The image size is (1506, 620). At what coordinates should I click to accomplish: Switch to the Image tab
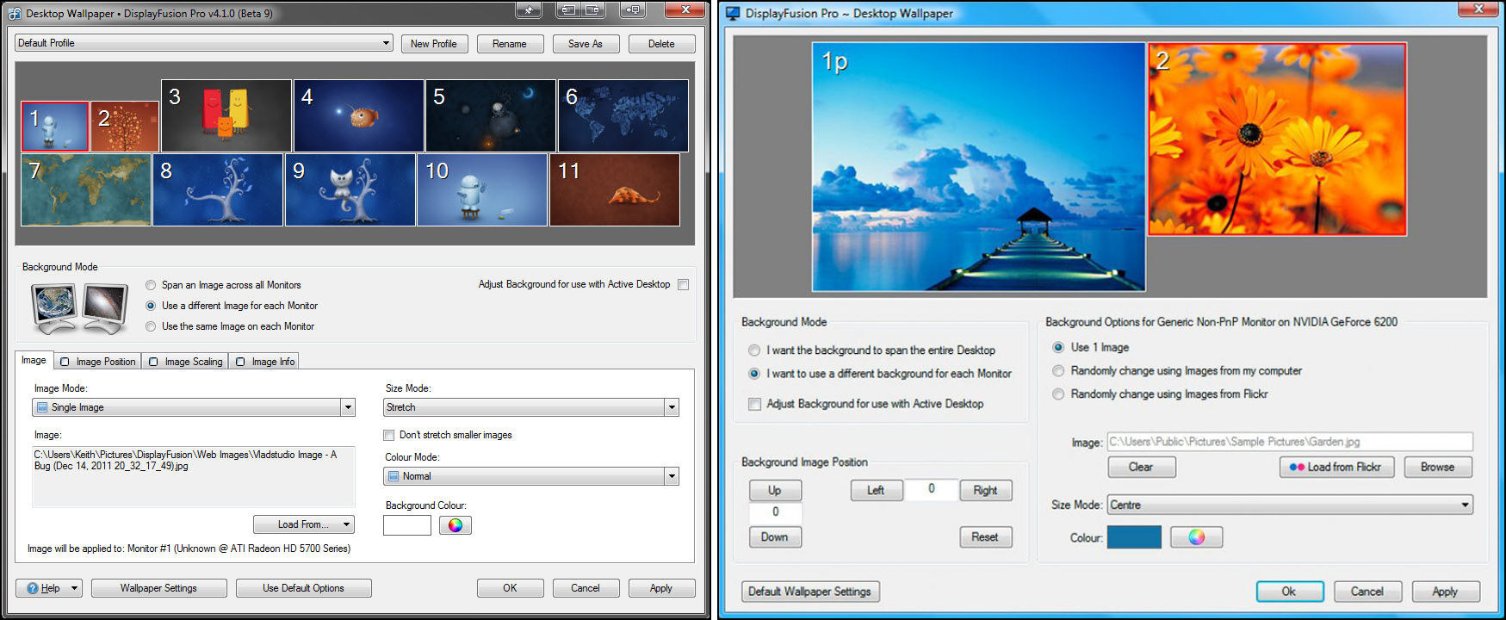tap(34, 360)
